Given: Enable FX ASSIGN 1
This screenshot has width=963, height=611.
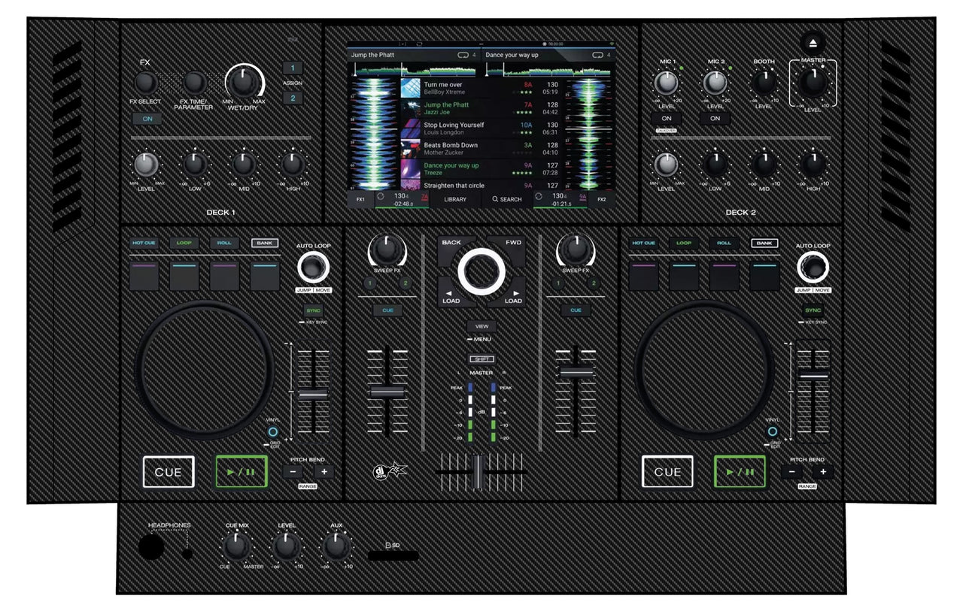Looking at the screenshot, I should tap(292, 68).
